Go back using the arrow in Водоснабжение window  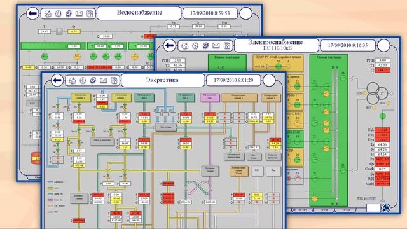pyautogui.click(x=32, y=13)
